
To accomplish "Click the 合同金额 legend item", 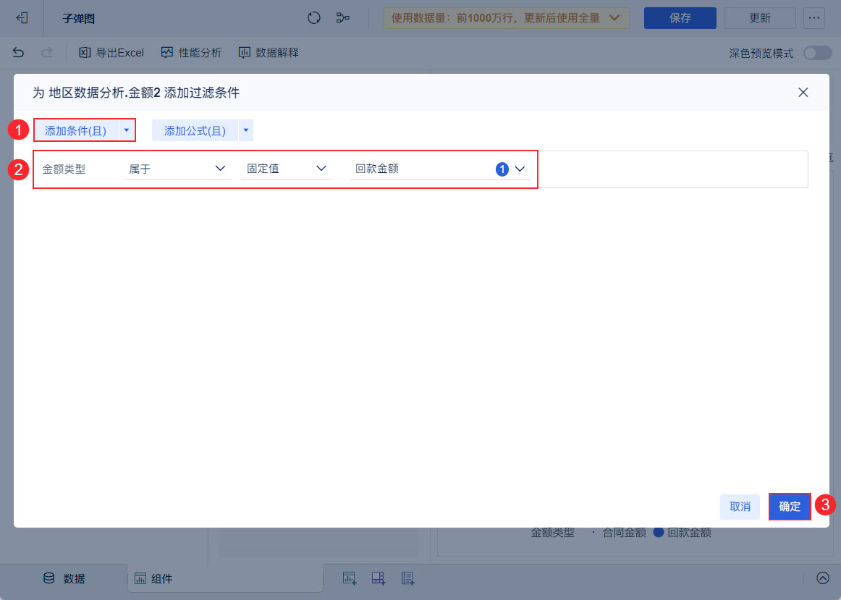I will tap(619, 533).
